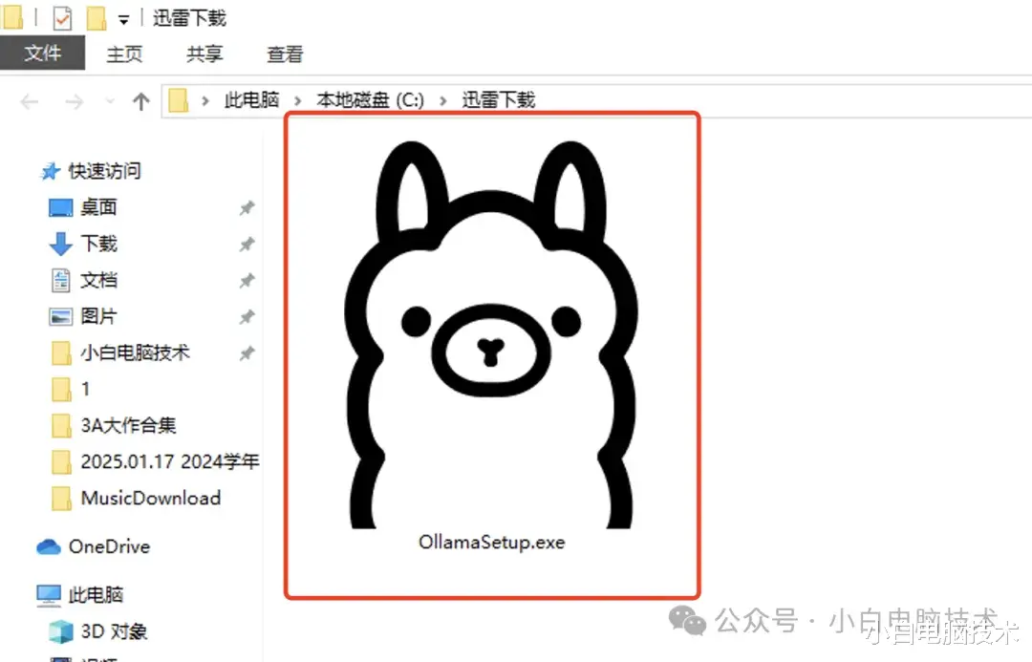Click the Up arrow navigation button
Image resolution: width=1032 pixels, height=662 pixels.
point(140,101)
